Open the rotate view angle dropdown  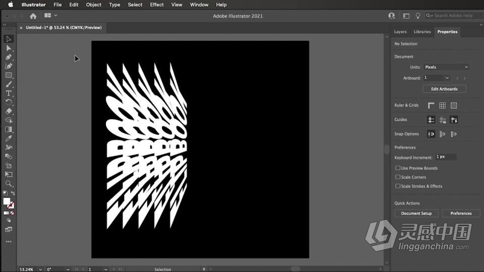click(68, 269)
